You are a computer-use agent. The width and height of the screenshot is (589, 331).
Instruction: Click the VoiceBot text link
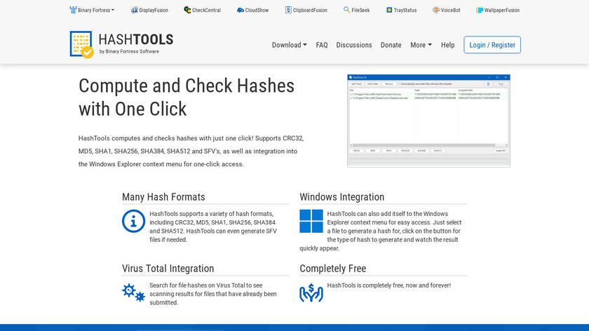point(450,10)
